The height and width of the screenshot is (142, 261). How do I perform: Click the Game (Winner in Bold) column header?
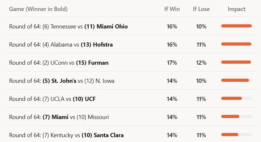[x=38, y=9]
